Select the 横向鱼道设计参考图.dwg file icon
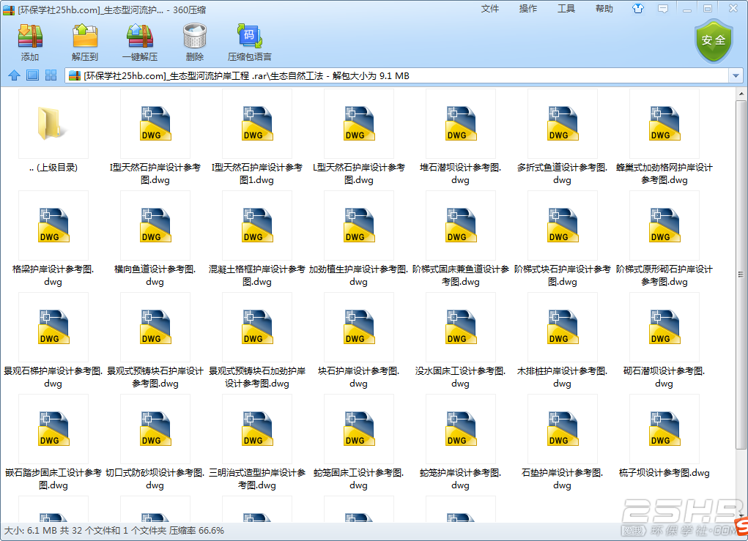Image resolution: width=748 pixels, height=541 pixels. [155, 225]
